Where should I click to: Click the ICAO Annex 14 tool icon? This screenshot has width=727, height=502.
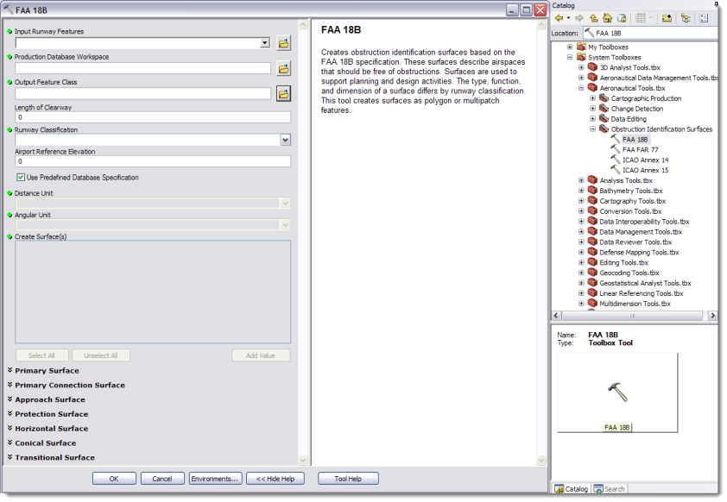(x=616, y=160)
